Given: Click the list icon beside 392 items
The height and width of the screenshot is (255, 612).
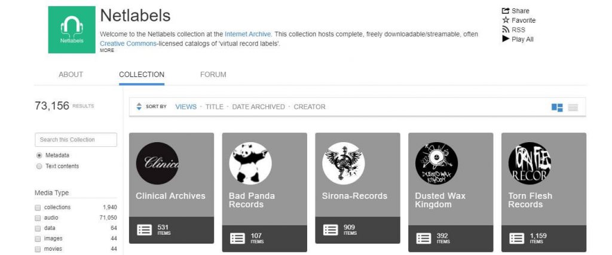Looking at the screenshot, I should tap(424, 238).
